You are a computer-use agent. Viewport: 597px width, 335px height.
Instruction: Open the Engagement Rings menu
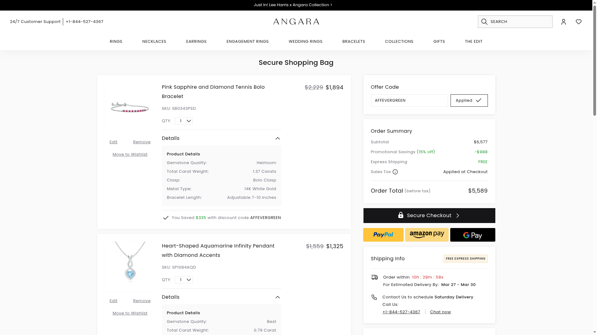pyautogui.click(x=247, y=42)
